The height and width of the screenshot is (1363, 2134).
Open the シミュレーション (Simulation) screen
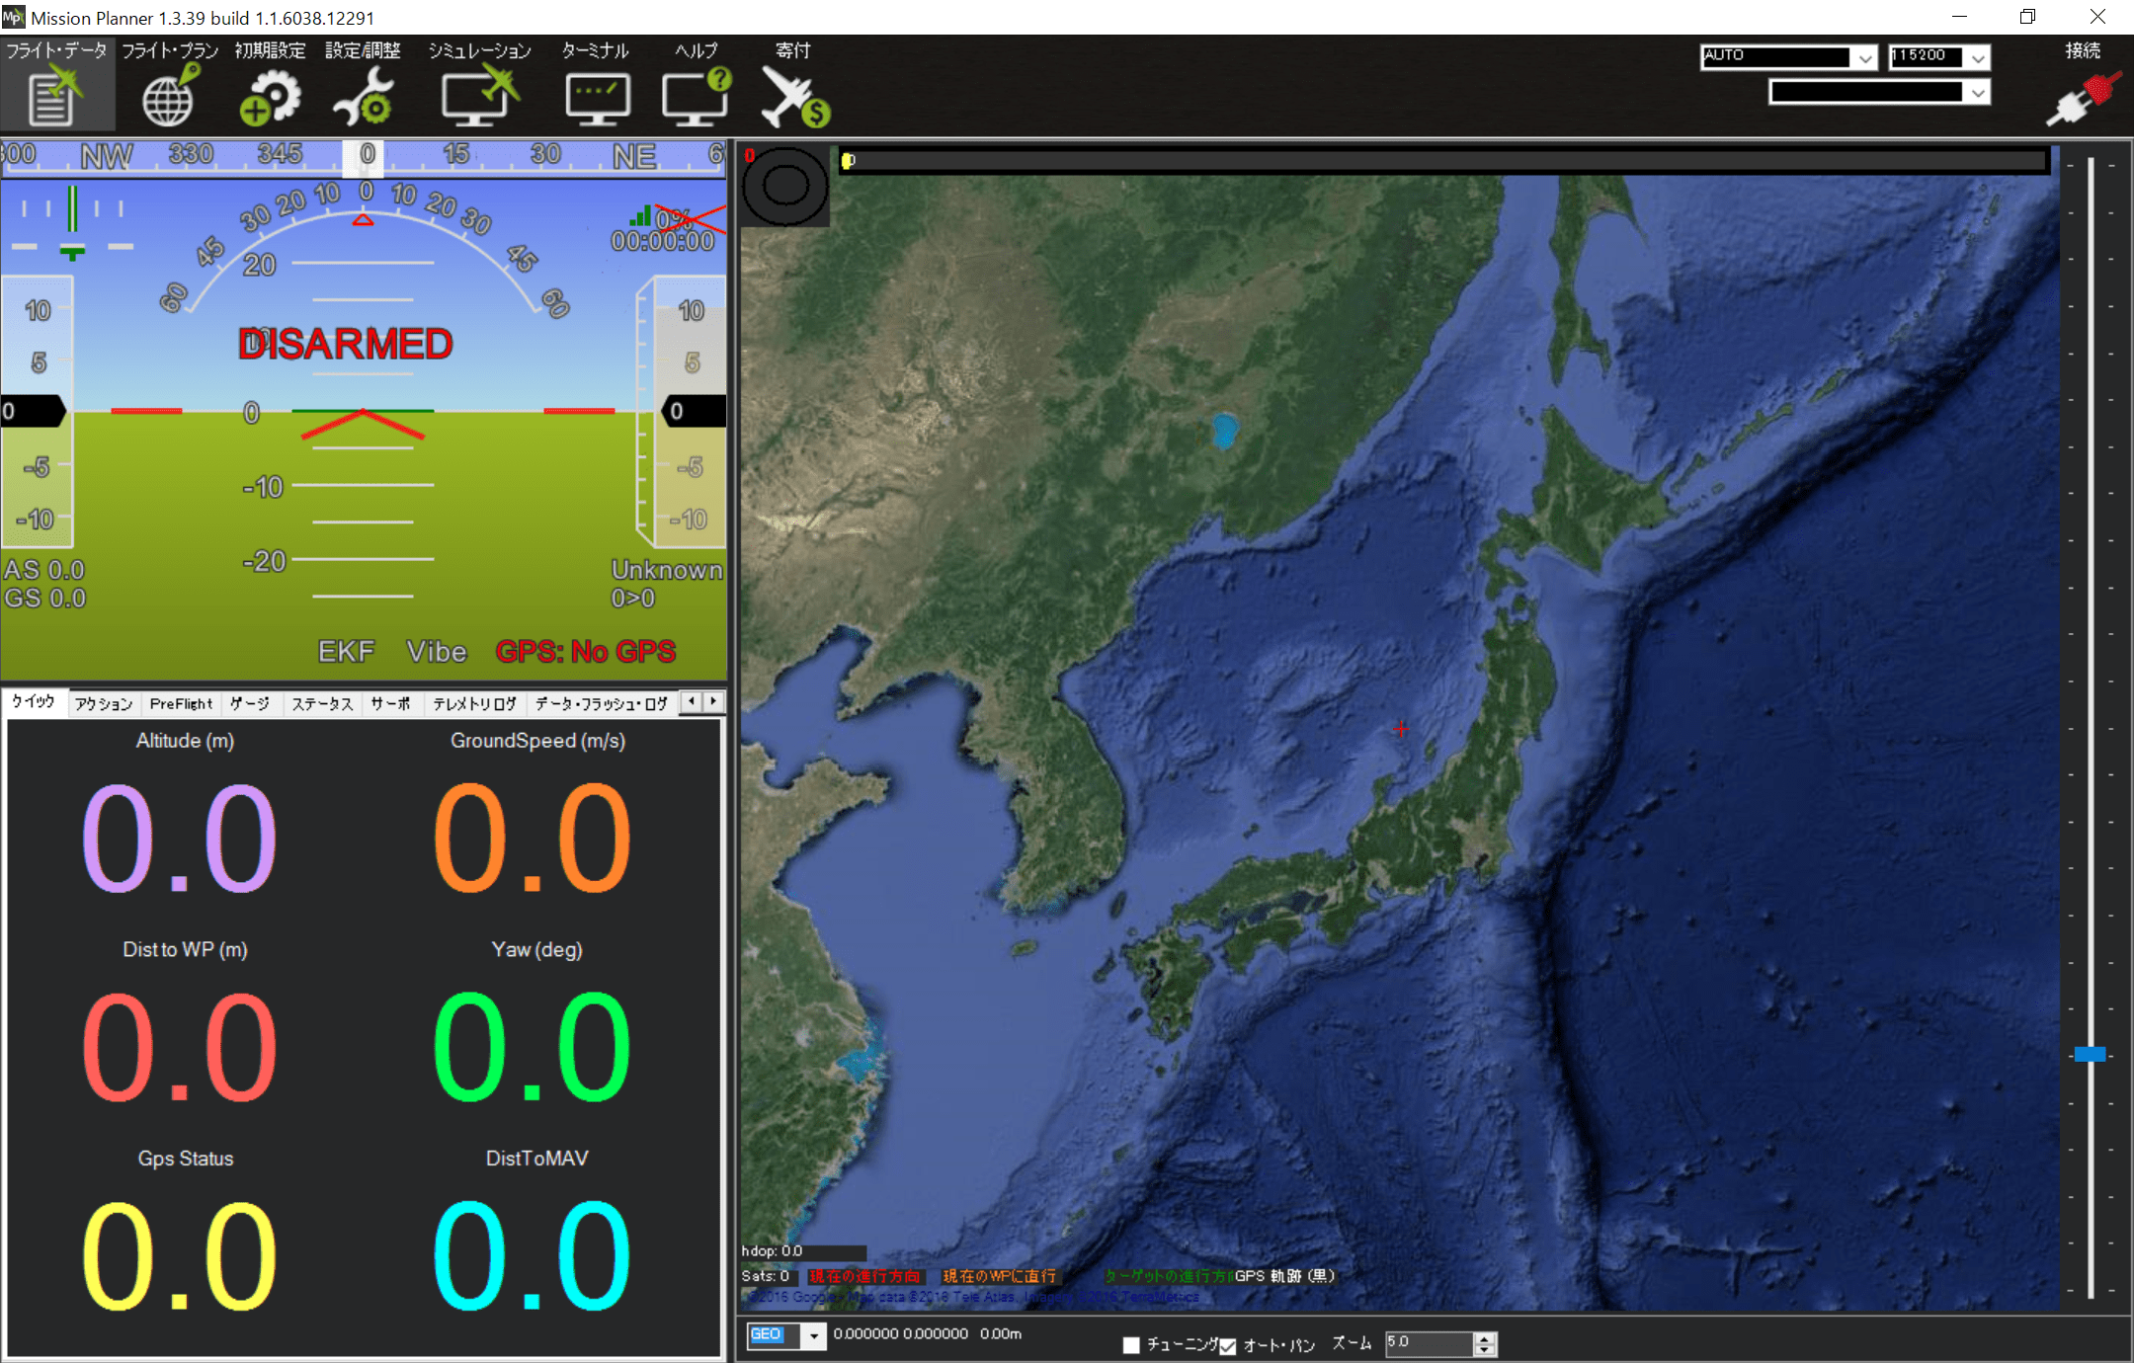click(x=479, y=94)
